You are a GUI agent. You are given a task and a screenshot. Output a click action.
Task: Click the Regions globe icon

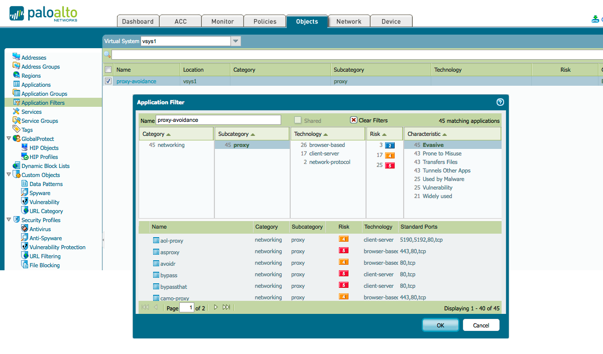point(16,75)
